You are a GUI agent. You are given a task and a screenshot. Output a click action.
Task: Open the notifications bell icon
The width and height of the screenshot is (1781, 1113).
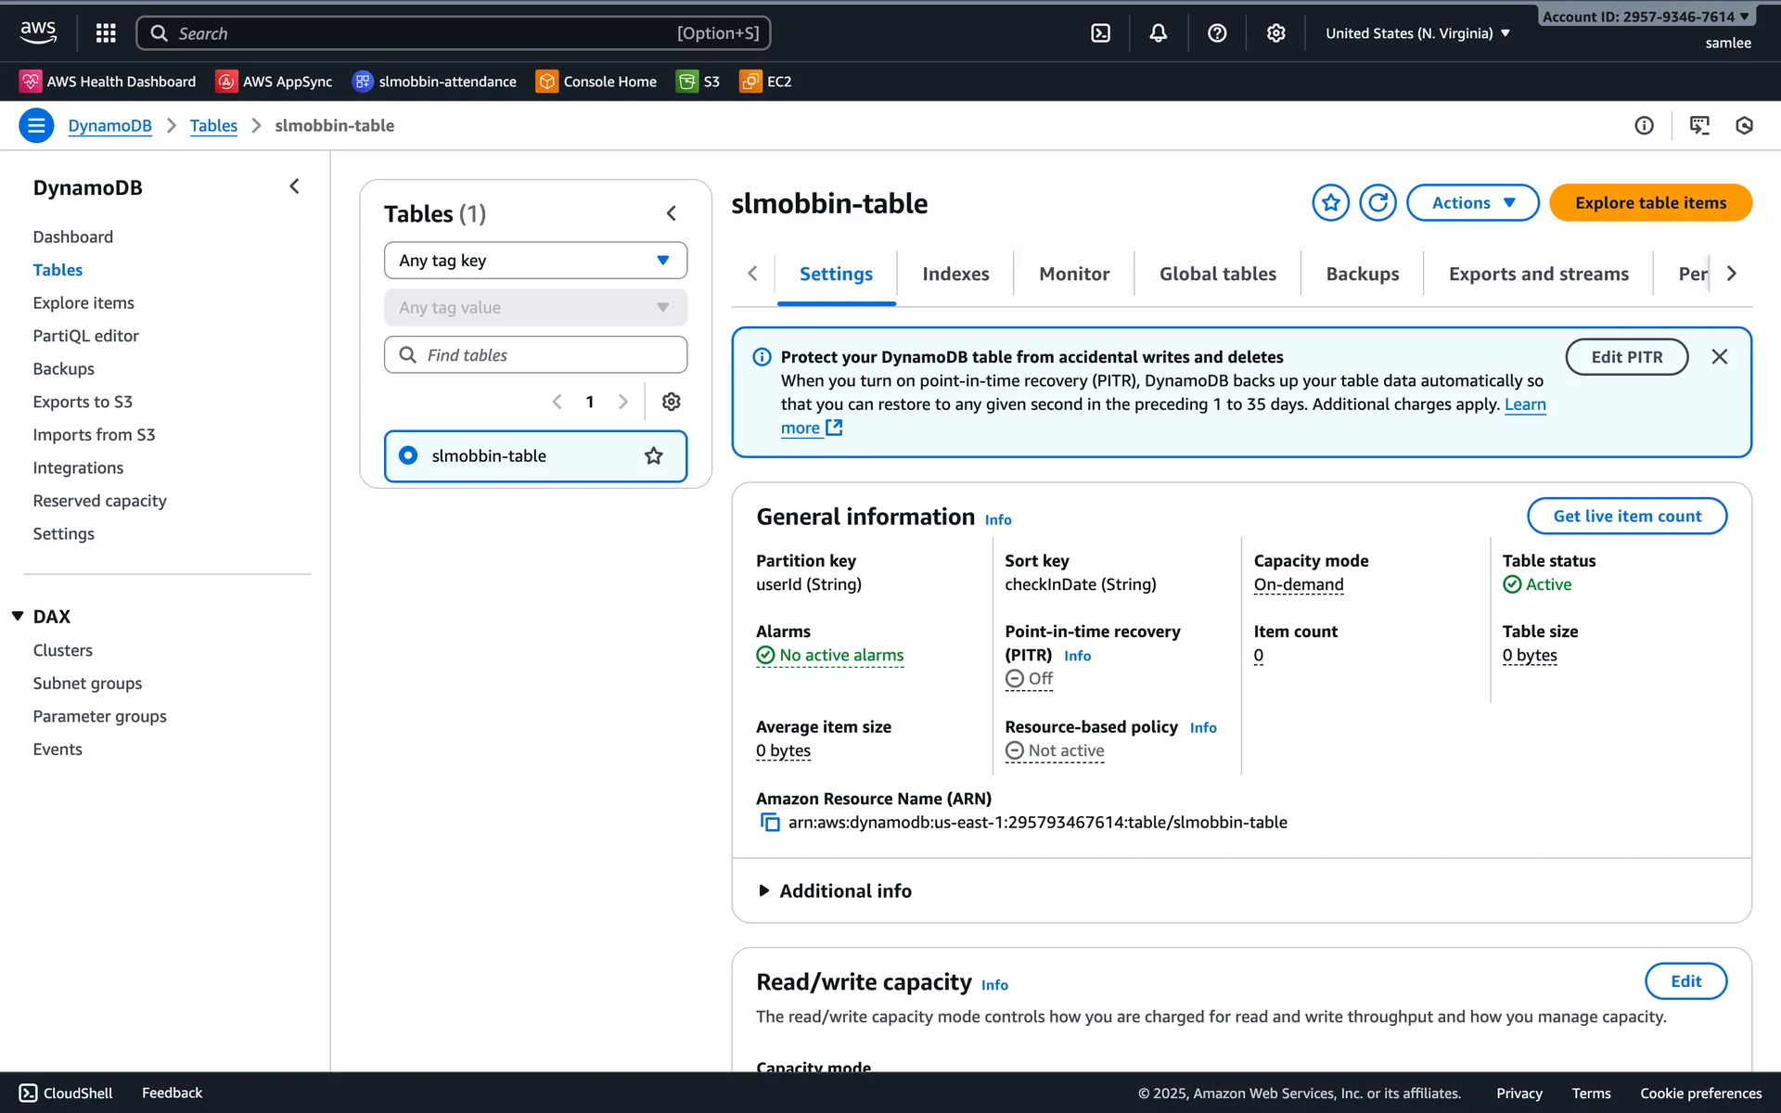[1158, 33]
